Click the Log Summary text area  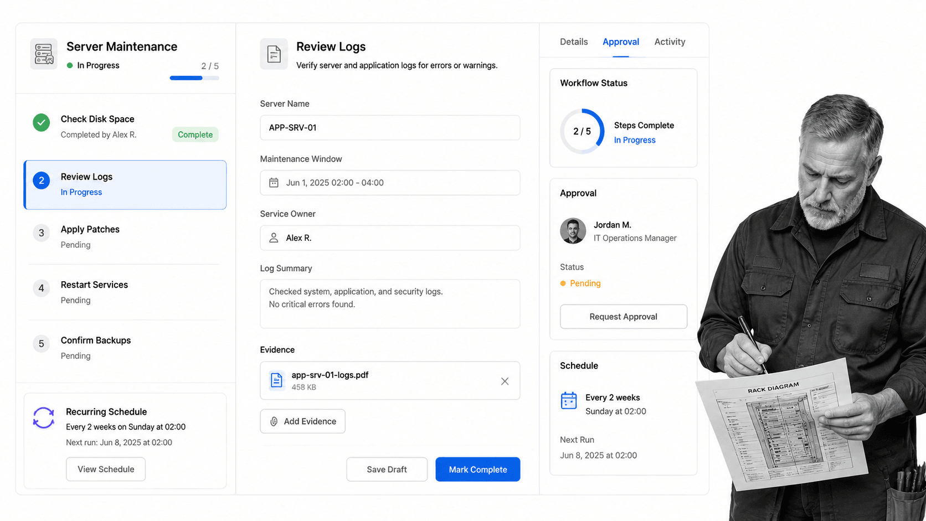coord(390,304)
